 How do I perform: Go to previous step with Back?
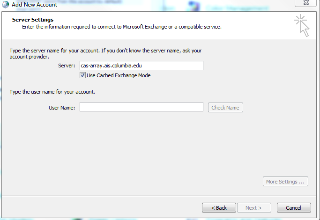coord(219,208)
